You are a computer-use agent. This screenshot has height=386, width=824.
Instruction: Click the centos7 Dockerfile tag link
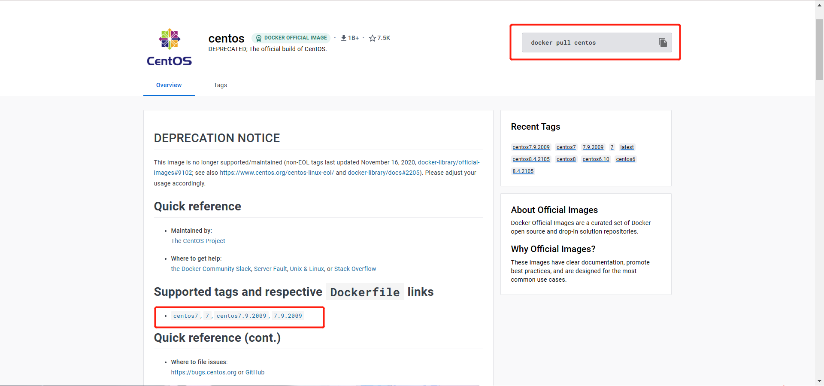pos(185,316)
